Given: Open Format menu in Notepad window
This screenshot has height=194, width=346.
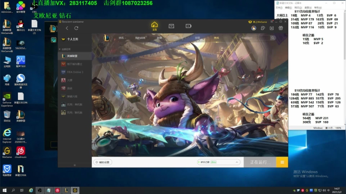Looking at the screenshot, I should pos(298,8).
